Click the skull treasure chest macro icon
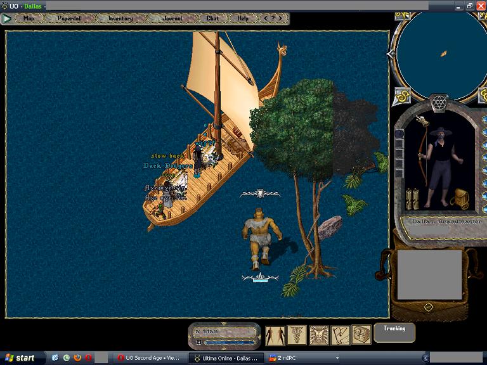This screenshot has height=365, width=487. tap(361, 335)
